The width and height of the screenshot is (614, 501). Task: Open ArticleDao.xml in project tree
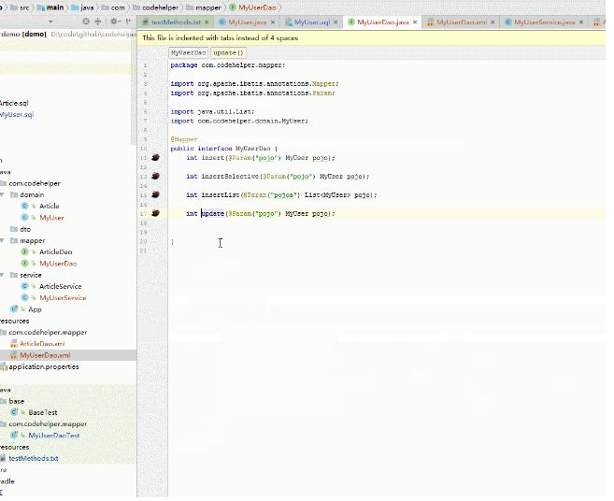(42, 343)
